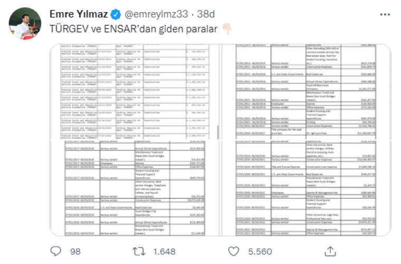401x264 pixels.
Task: Visit the @emreylmz33 handle
Action: tap(156, 14)
